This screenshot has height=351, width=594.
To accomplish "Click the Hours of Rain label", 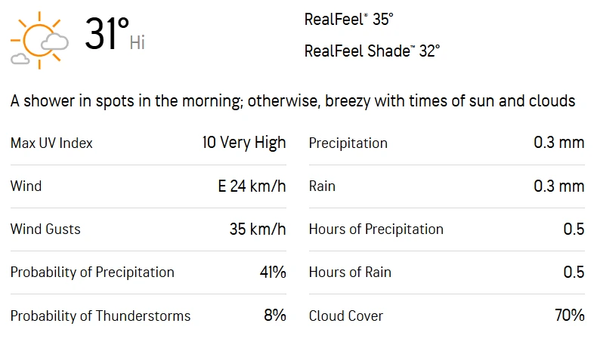I will coord(350,272).
